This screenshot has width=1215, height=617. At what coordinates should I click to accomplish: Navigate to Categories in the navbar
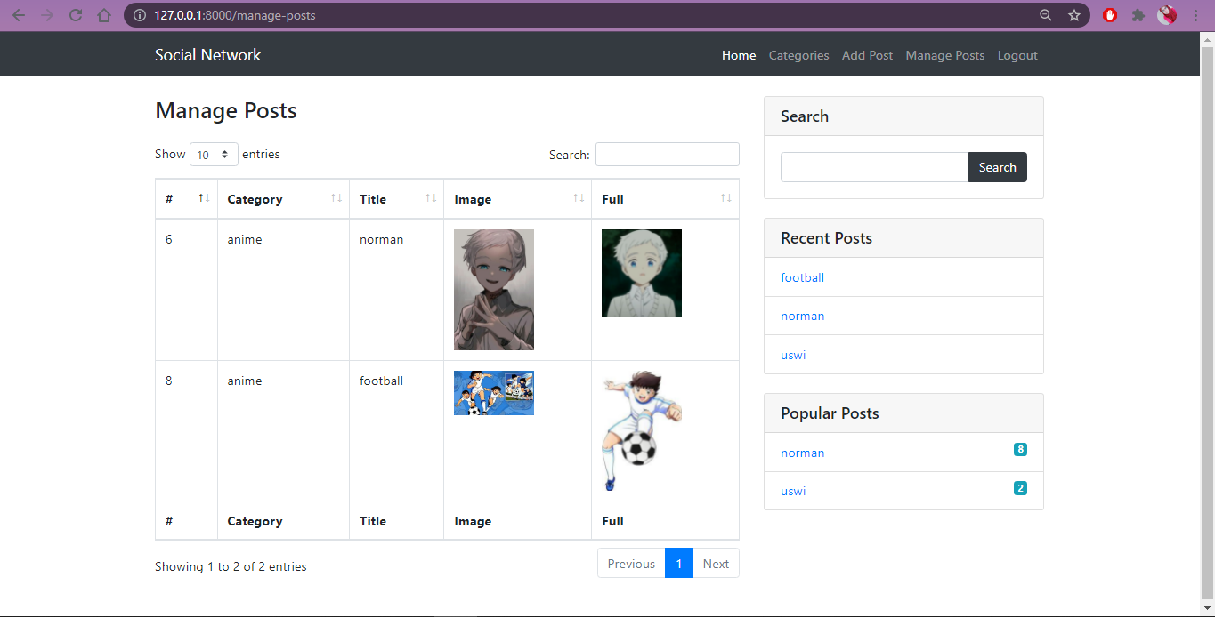(798, 55)
